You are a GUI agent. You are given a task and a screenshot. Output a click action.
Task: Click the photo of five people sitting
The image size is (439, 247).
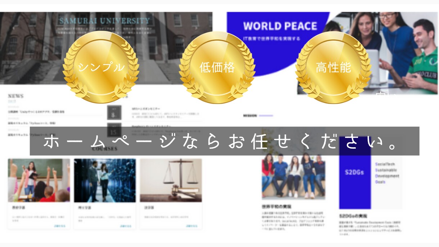[293, 176]
